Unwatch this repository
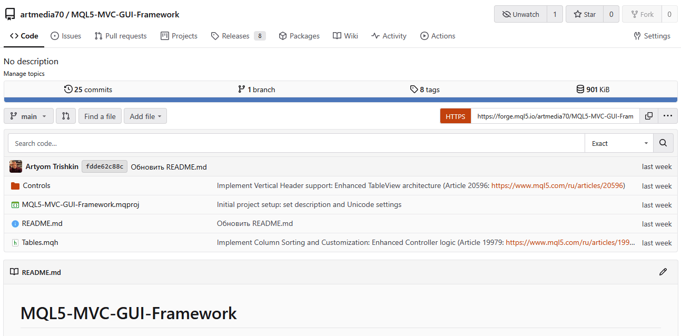Image resolution: width=681 pixels, height=336 pixels. [x=520, y=14]
